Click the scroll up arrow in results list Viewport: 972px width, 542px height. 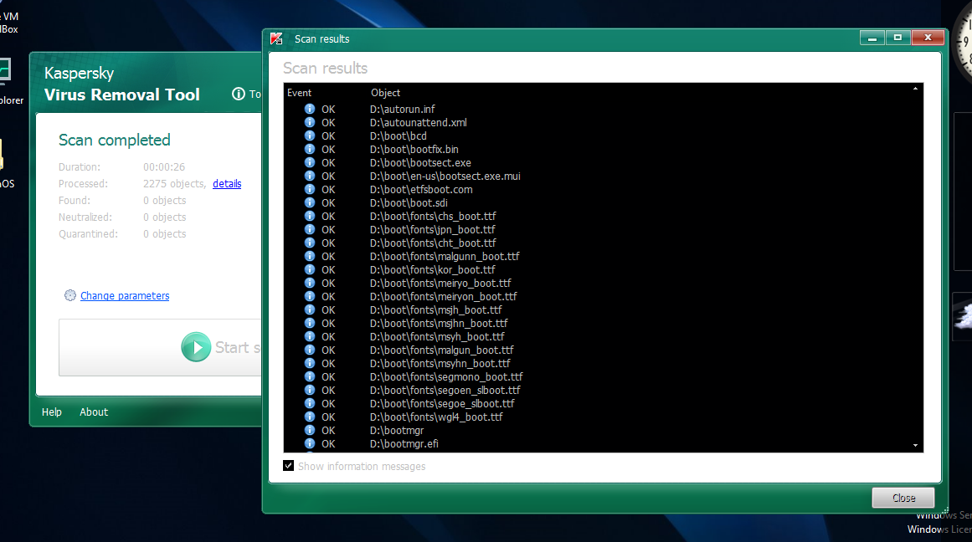(x=915, y=89)
